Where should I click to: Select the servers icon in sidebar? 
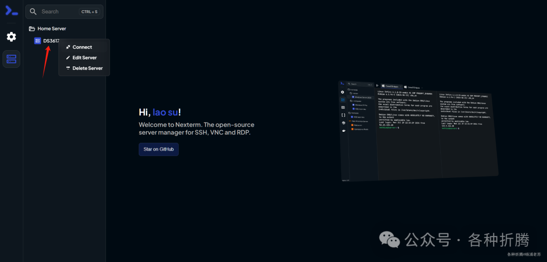coord(12,59)
